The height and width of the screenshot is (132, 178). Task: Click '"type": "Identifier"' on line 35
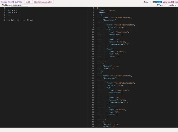click(x=119, y=90)
